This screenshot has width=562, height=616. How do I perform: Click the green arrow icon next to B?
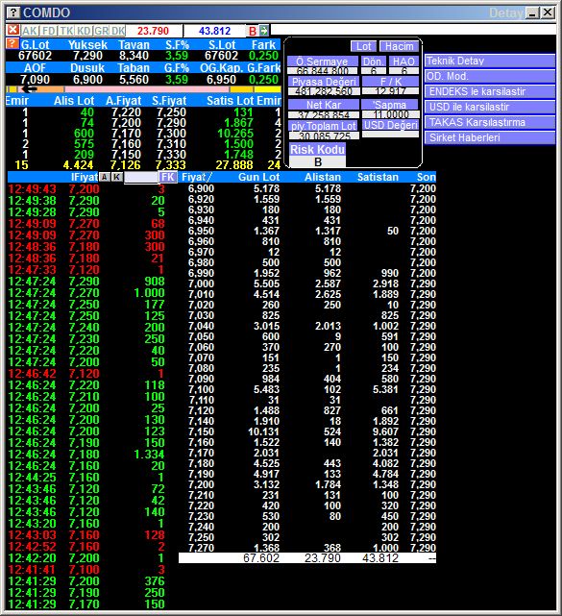tap(264, 31)
